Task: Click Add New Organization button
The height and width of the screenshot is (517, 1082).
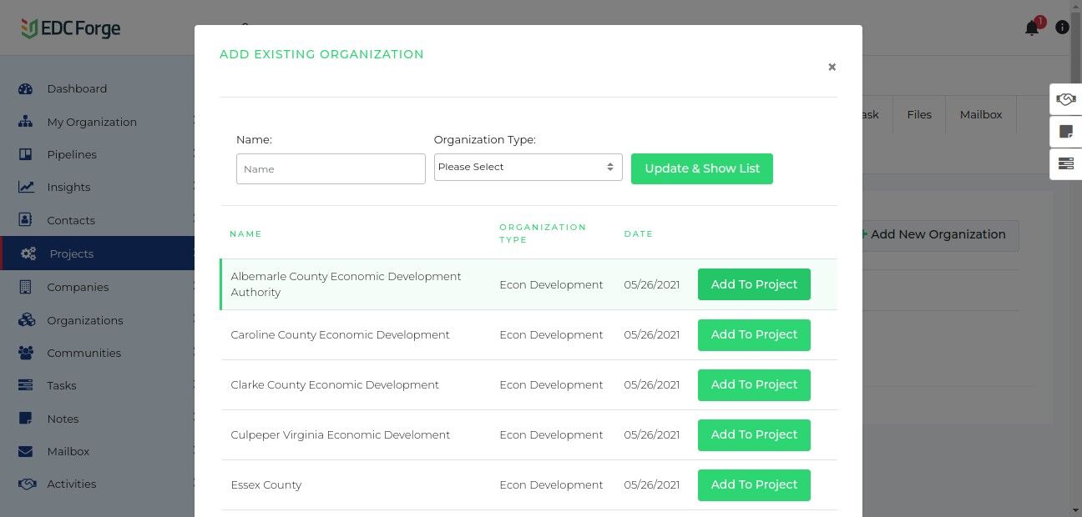Action: (x=937, y=235)
